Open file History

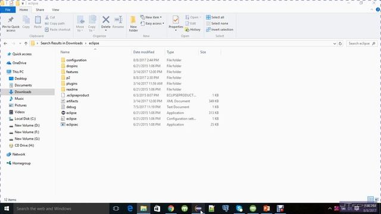(x=193, y=29)
